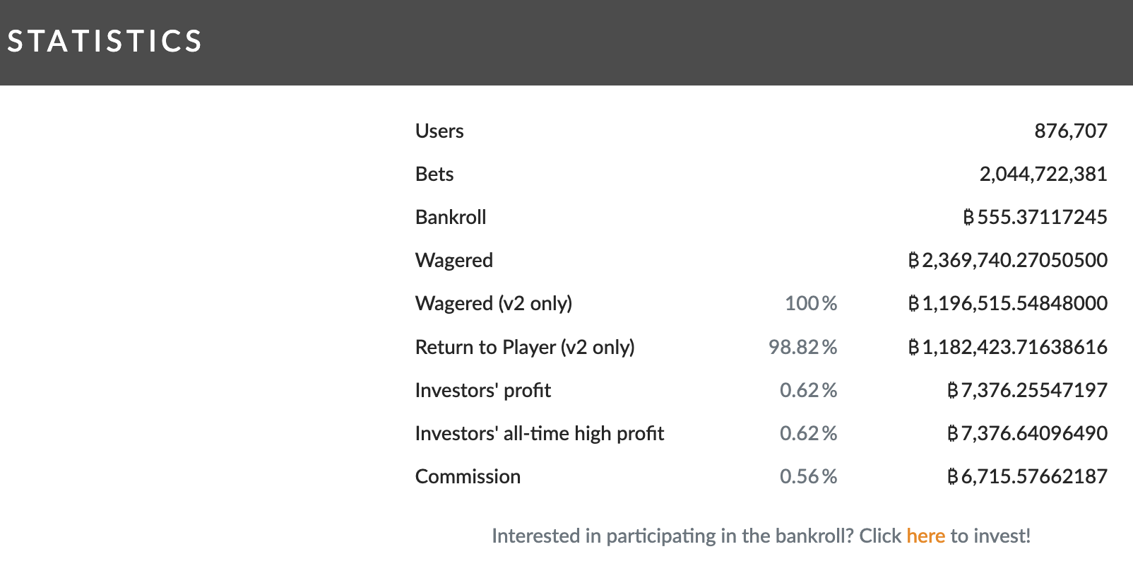Image resolution: width=1133 pixels, height=578 pixels.
Task: Click the bitcoin symbol in Investors' profit row
Action: (952, 390)
